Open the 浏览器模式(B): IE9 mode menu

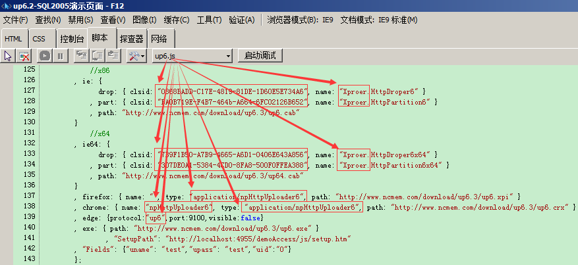tap(300, 20)
